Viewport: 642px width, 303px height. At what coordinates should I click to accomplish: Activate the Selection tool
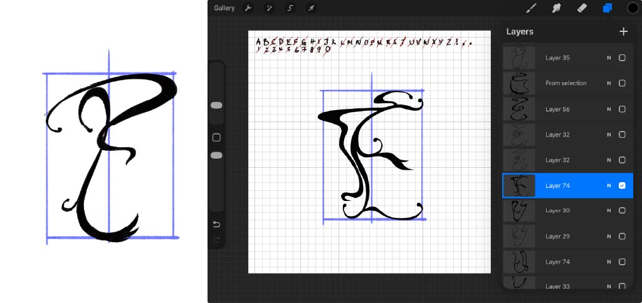(x=290, y=8)
